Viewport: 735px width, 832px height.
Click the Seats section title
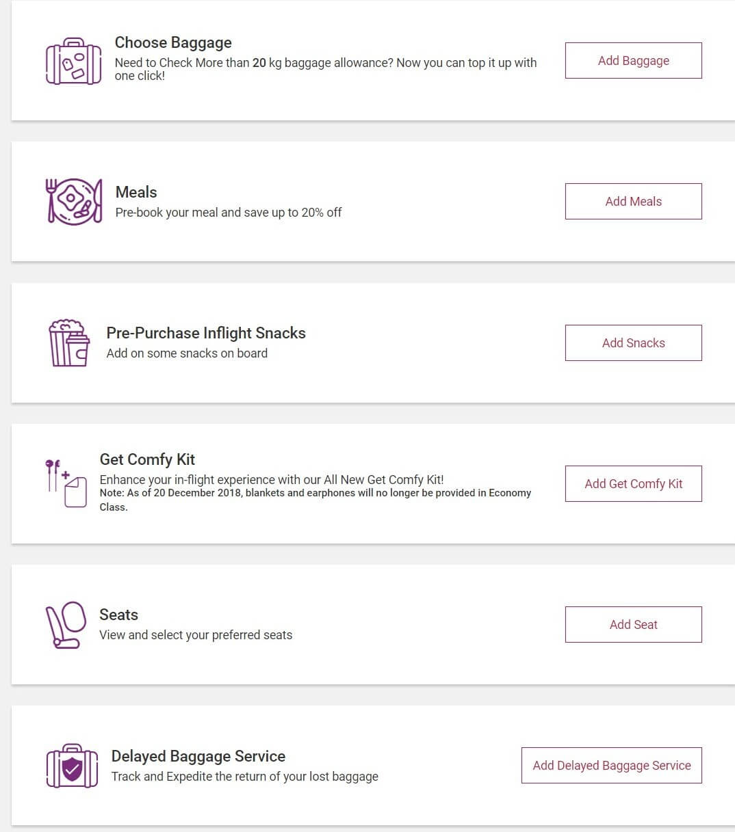tap(118, 615)
